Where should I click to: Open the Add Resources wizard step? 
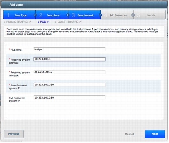tap(117, 15)
